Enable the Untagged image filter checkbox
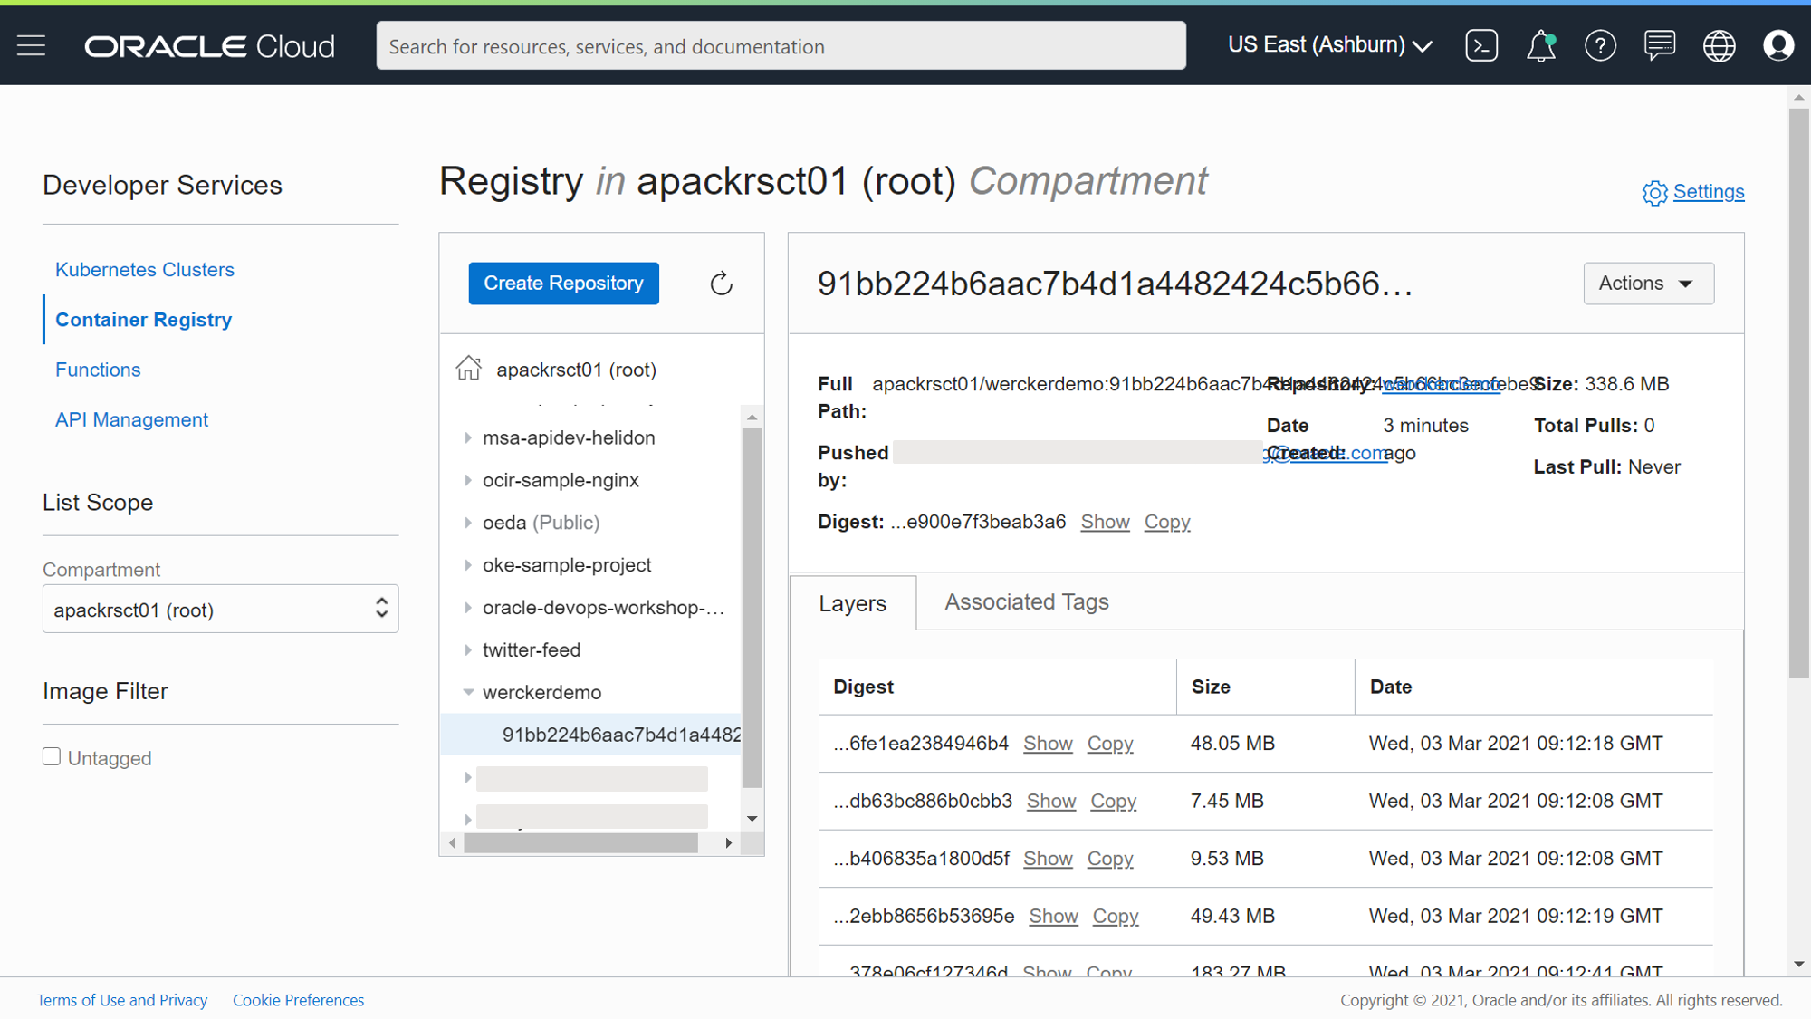Image resolution: width=1811 pixels, height=1019 pixels. point(52,756)
